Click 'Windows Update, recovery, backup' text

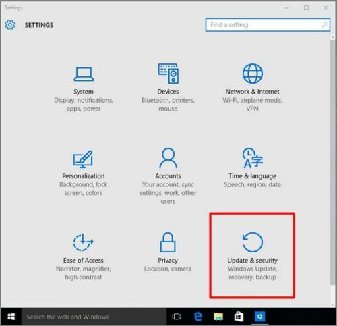pos(252,273)
